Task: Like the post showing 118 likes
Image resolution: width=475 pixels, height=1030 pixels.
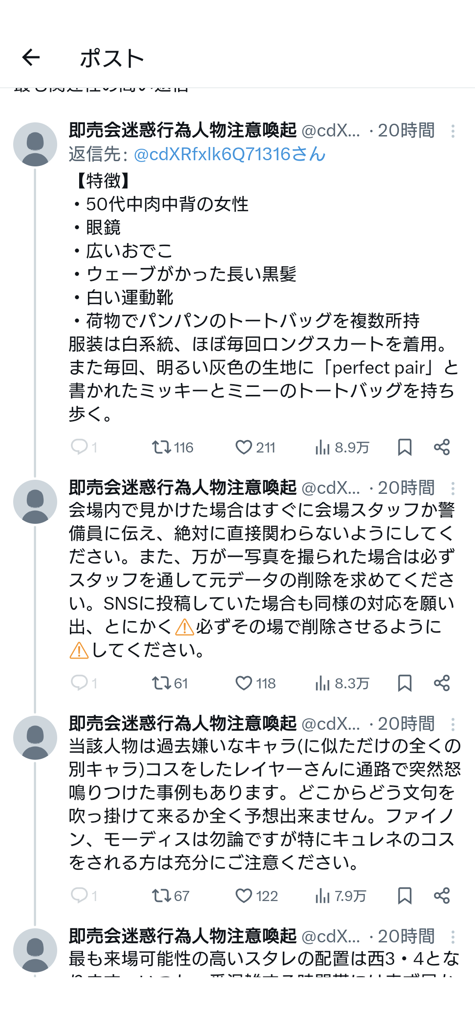Action: click(x=244, y=683)
